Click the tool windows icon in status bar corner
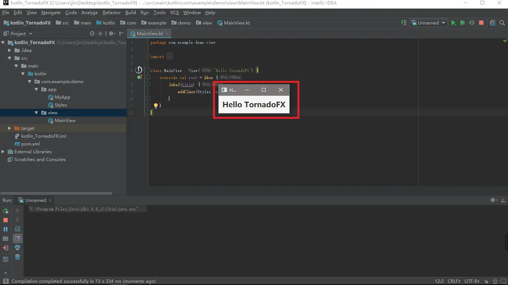508x285 pixels. click(x=5, y=281)
